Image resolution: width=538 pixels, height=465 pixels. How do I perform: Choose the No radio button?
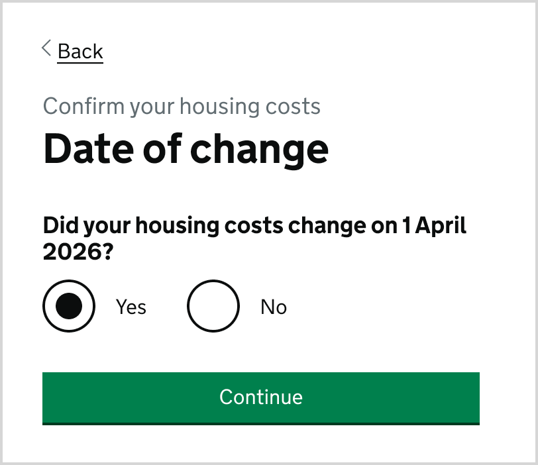click(213, 306)
